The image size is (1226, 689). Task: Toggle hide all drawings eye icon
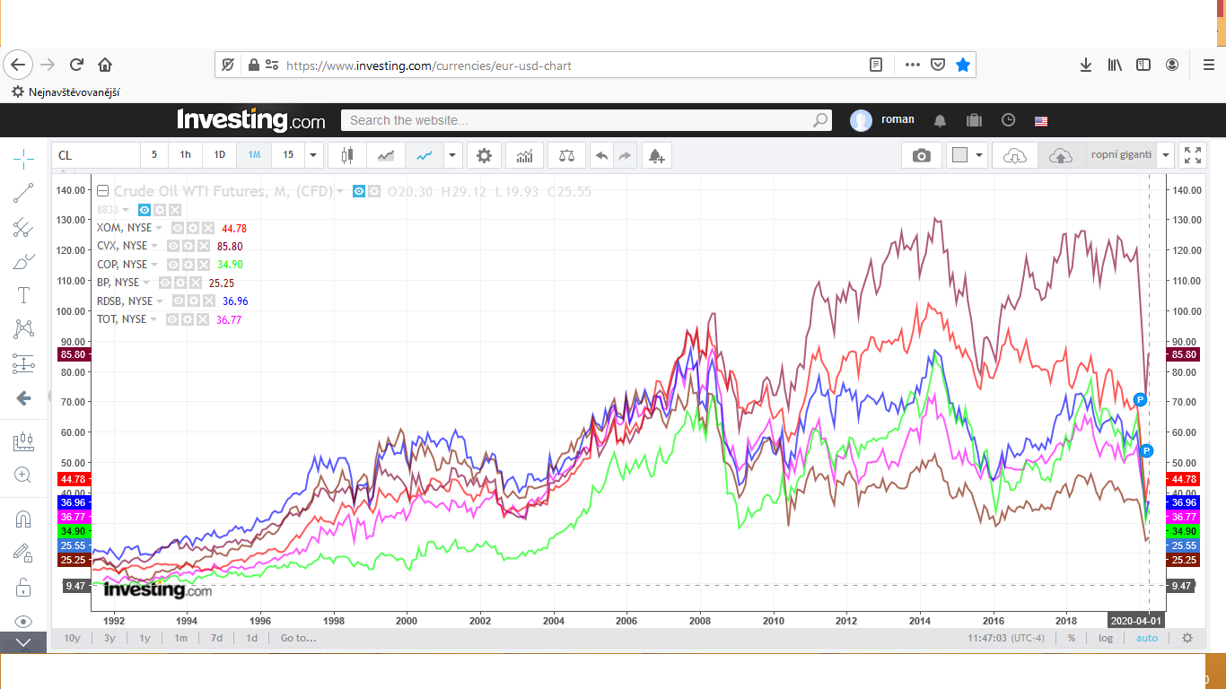[x=23, y=622]
